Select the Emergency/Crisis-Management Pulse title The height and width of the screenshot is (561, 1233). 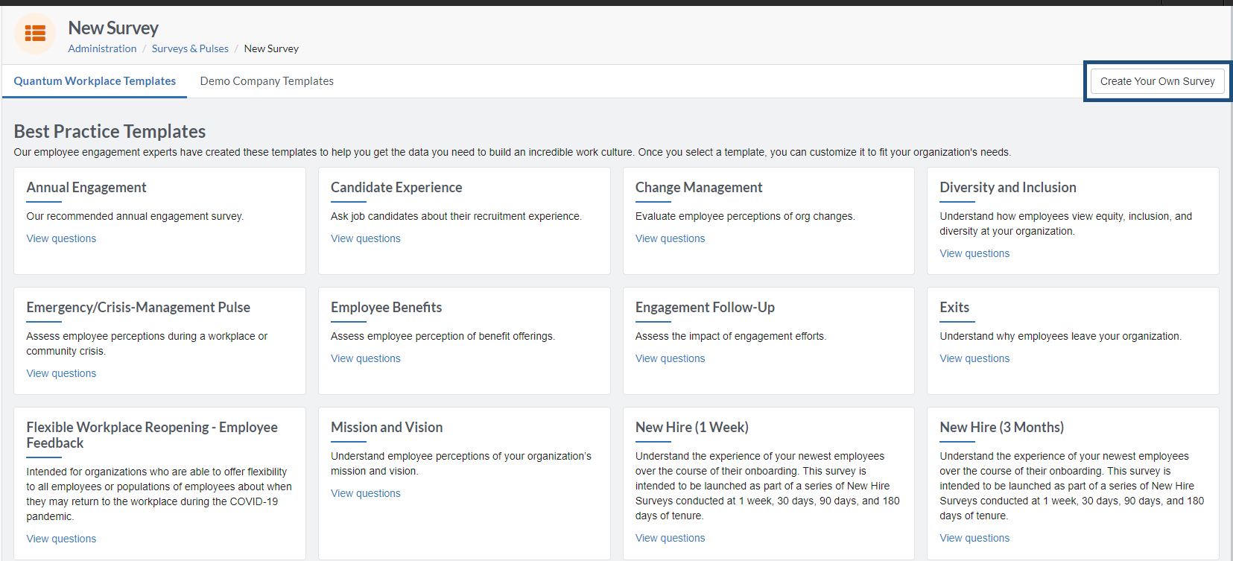coord(138,308)
